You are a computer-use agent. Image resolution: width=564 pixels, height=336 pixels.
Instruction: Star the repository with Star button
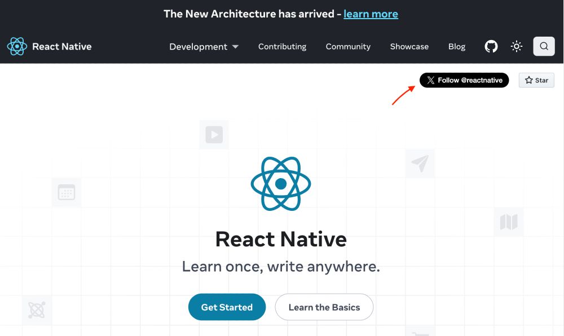click(x=536, y=80)
